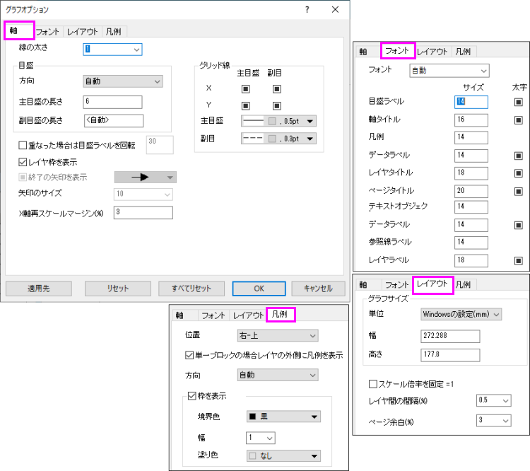
Task: Open the ページ余白(%) dropdown
Action: point(493,421)
